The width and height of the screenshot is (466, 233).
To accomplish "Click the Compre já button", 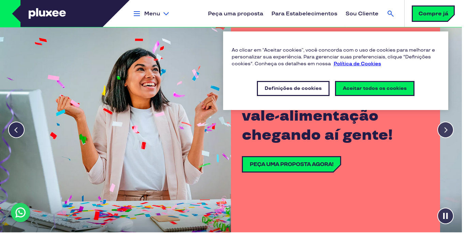I will [x=433, y=14].
